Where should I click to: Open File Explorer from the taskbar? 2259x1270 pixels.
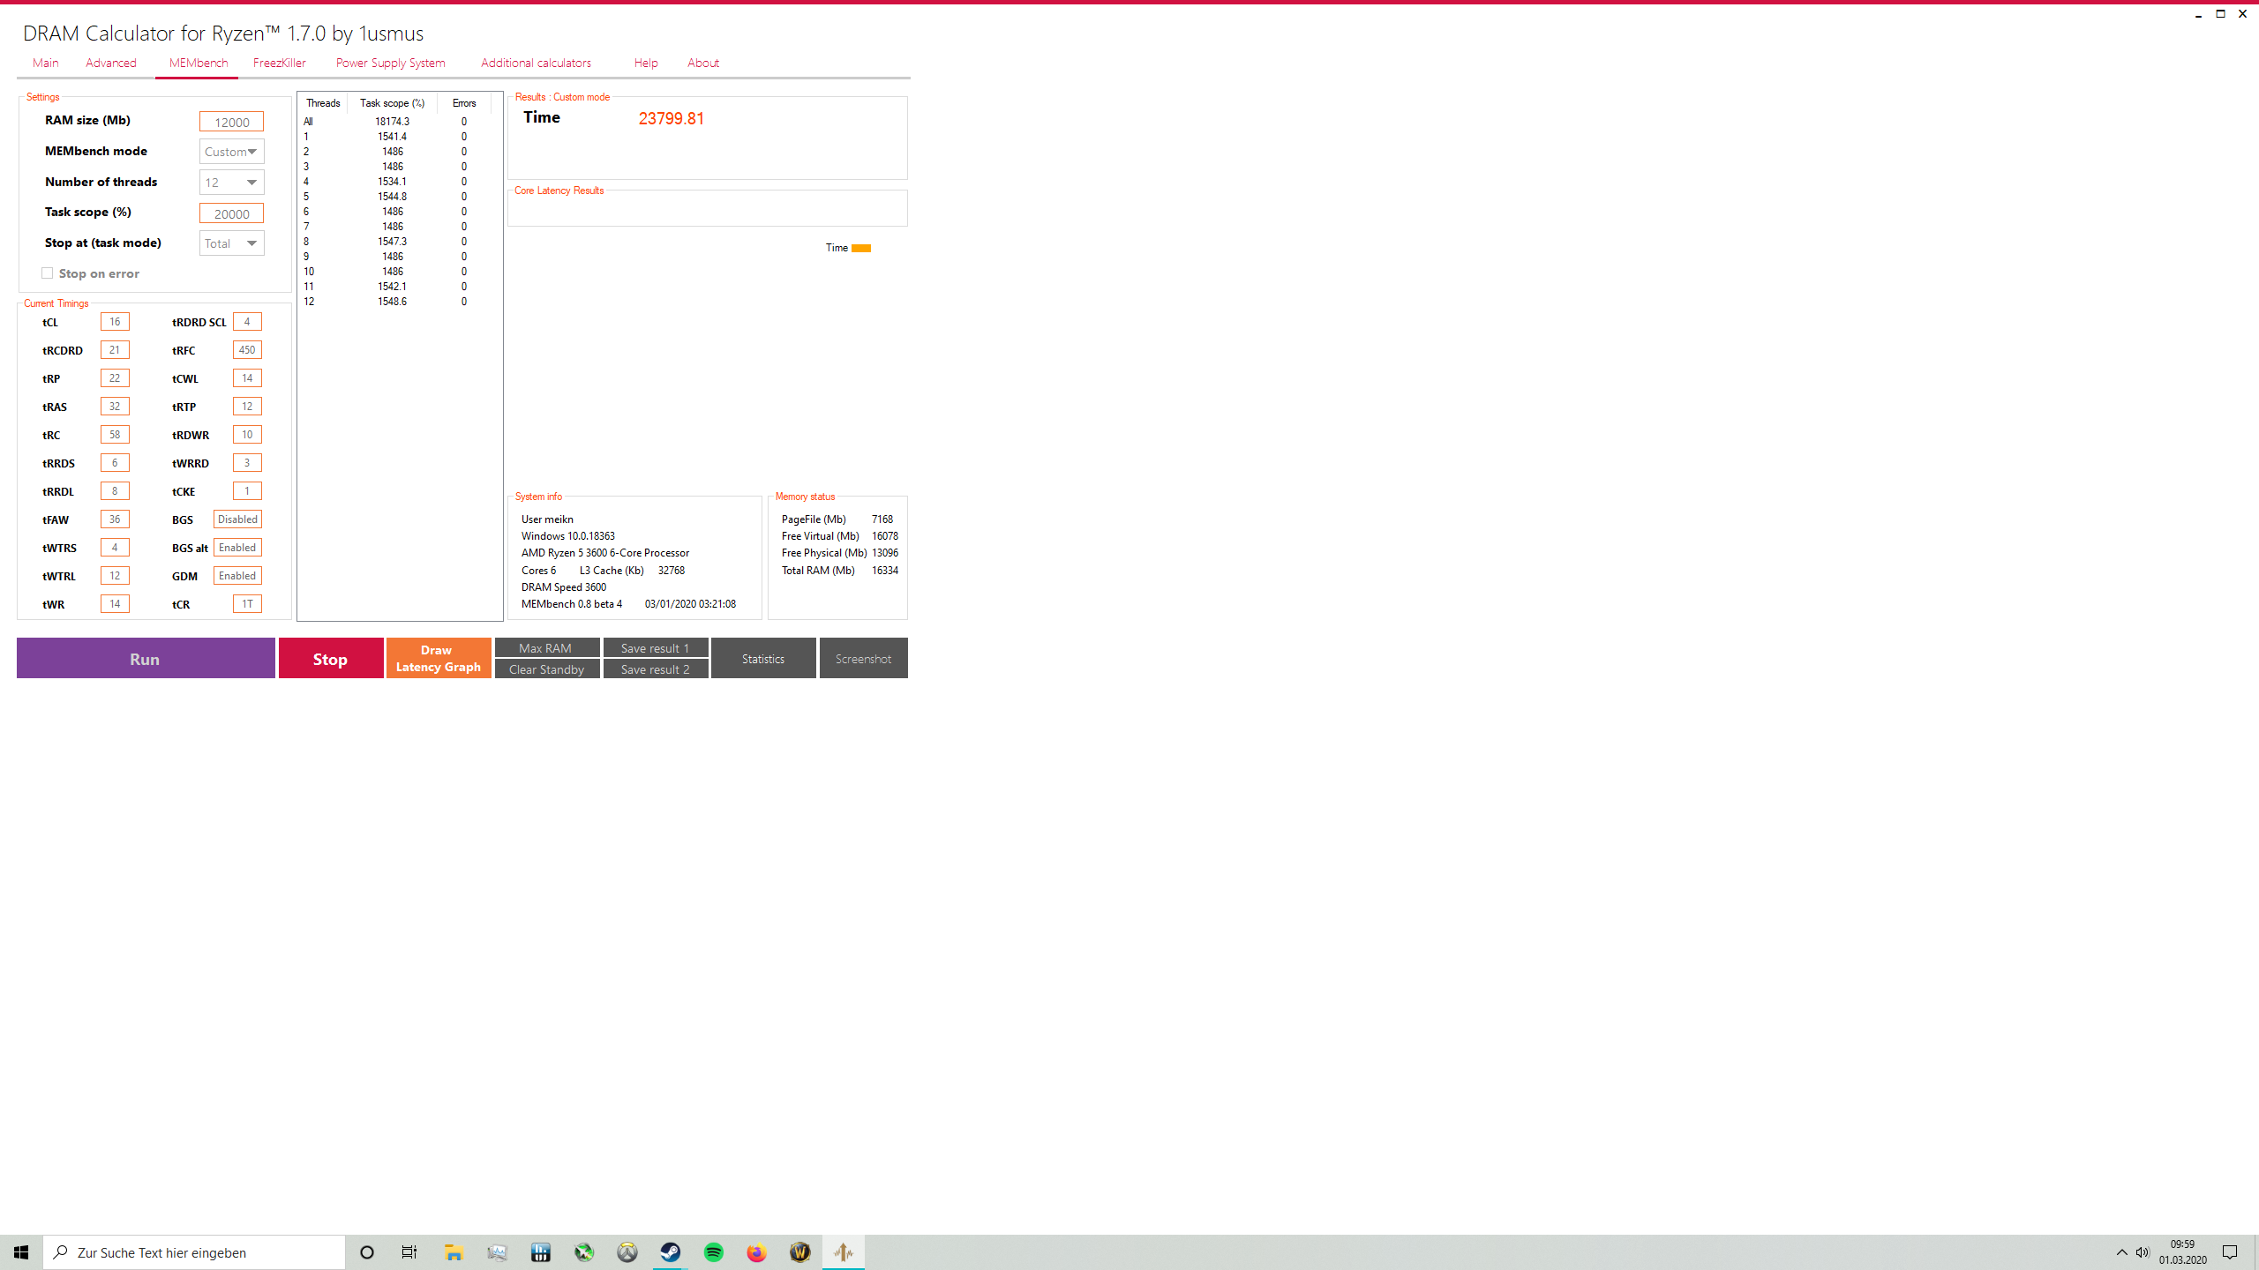click(x=454, y=1251)
